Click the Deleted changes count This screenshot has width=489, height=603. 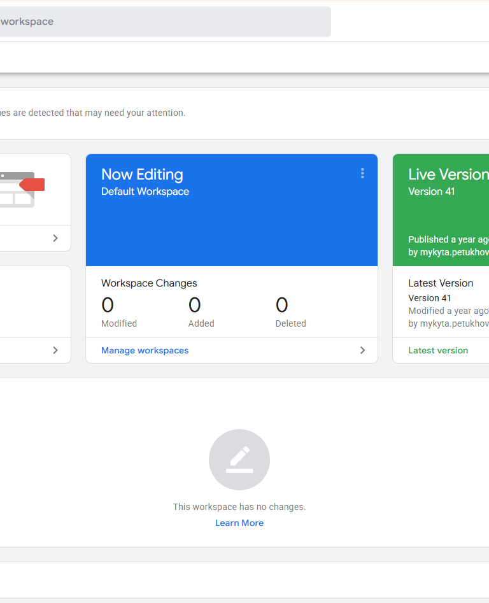[x=281, y=306]
